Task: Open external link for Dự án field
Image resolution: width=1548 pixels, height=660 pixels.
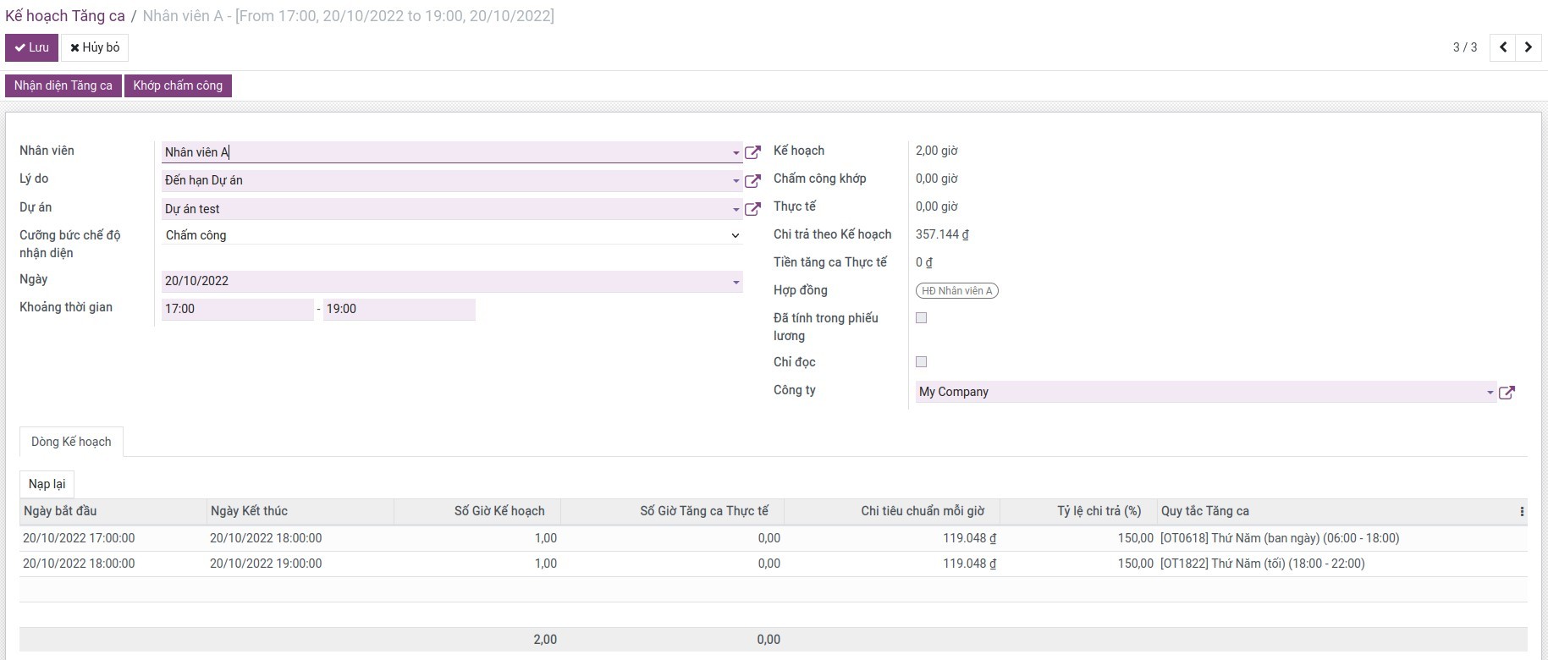Action: 752,209
